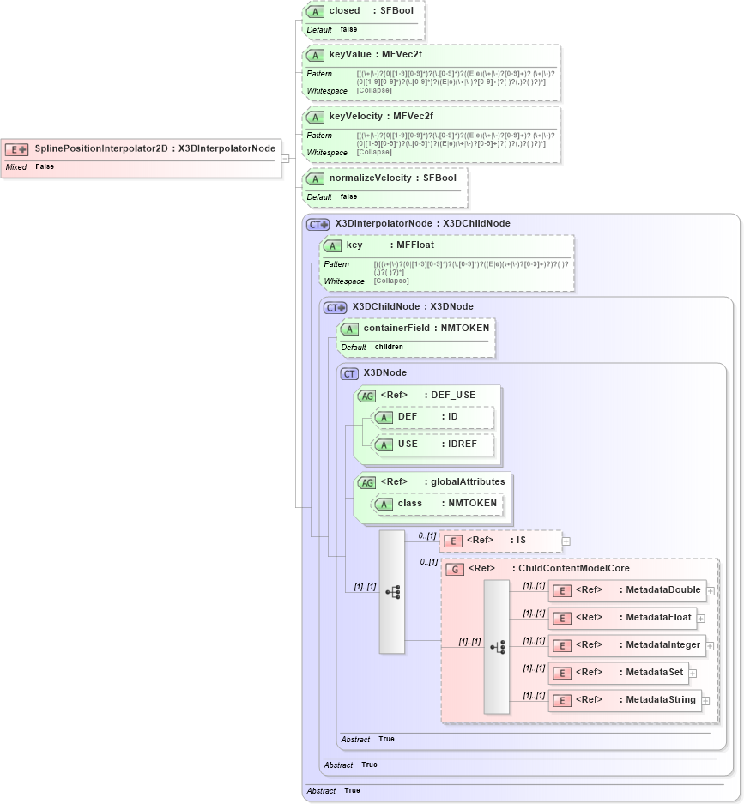Expand the IS element reference
Screen dimensions: 744x804
tap(566, 541)
